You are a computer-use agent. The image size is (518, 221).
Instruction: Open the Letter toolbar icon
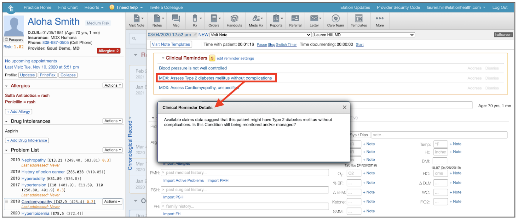[x=314, y=21]
